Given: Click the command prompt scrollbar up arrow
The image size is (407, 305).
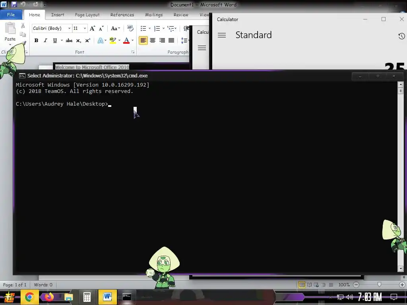Looking at the screenshot, I should click(401, 85).
